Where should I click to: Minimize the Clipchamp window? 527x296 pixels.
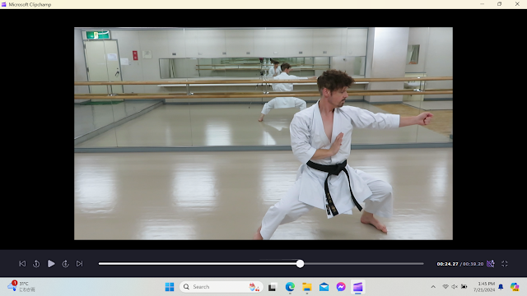click(482, 4)
